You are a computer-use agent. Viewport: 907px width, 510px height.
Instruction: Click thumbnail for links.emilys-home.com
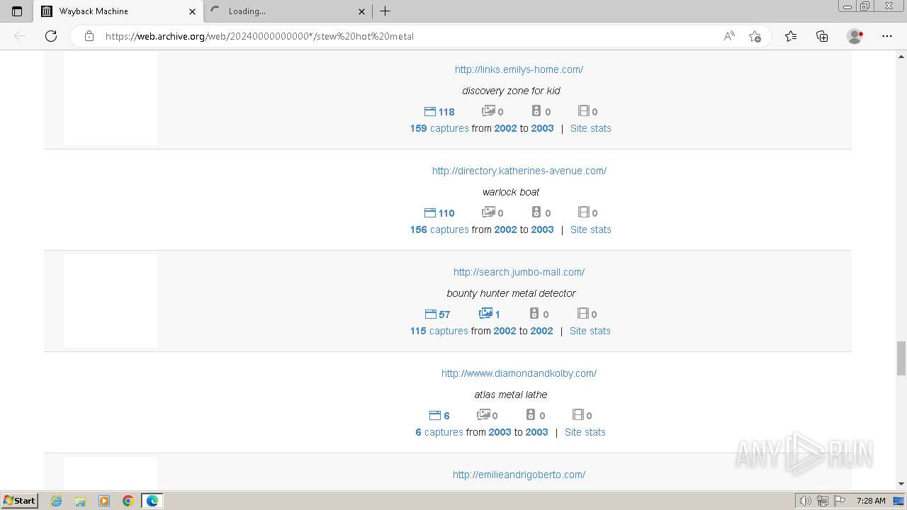[x=111, y=98]
